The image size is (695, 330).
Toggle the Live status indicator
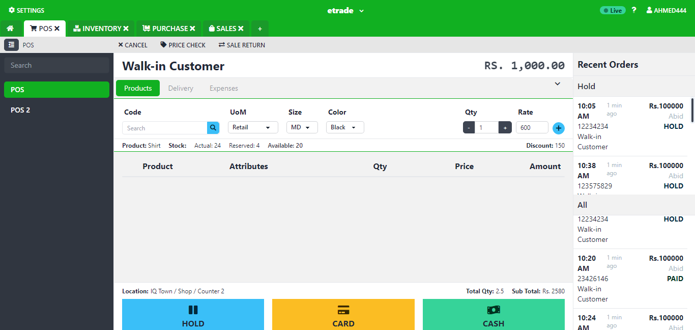[613, 10]
